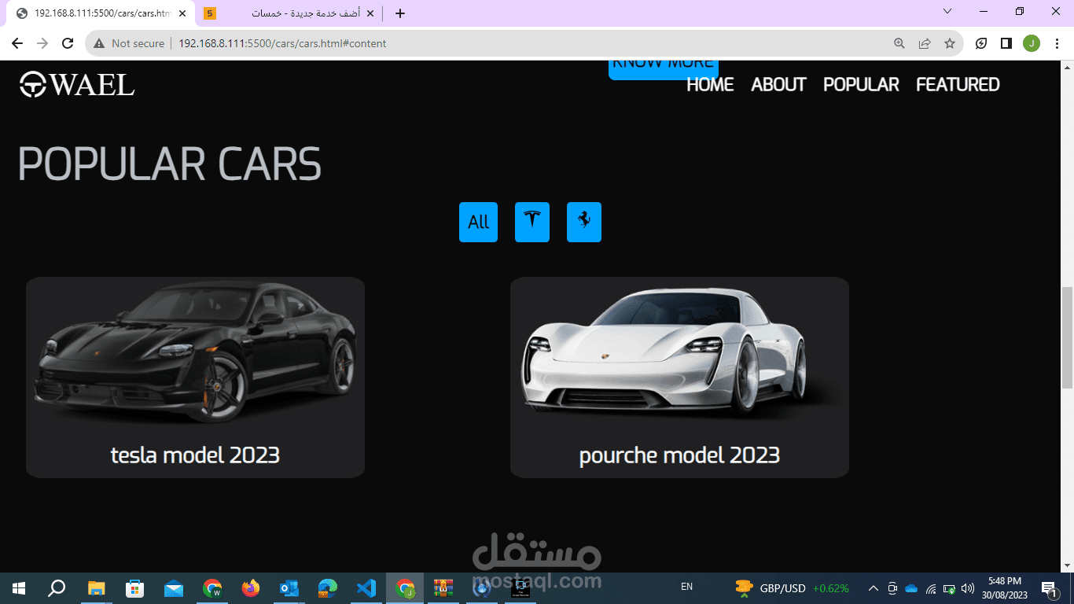Open the Chrome three-dot menu
Screen dimensions: 1074x604
click(x=1057, y=43)
